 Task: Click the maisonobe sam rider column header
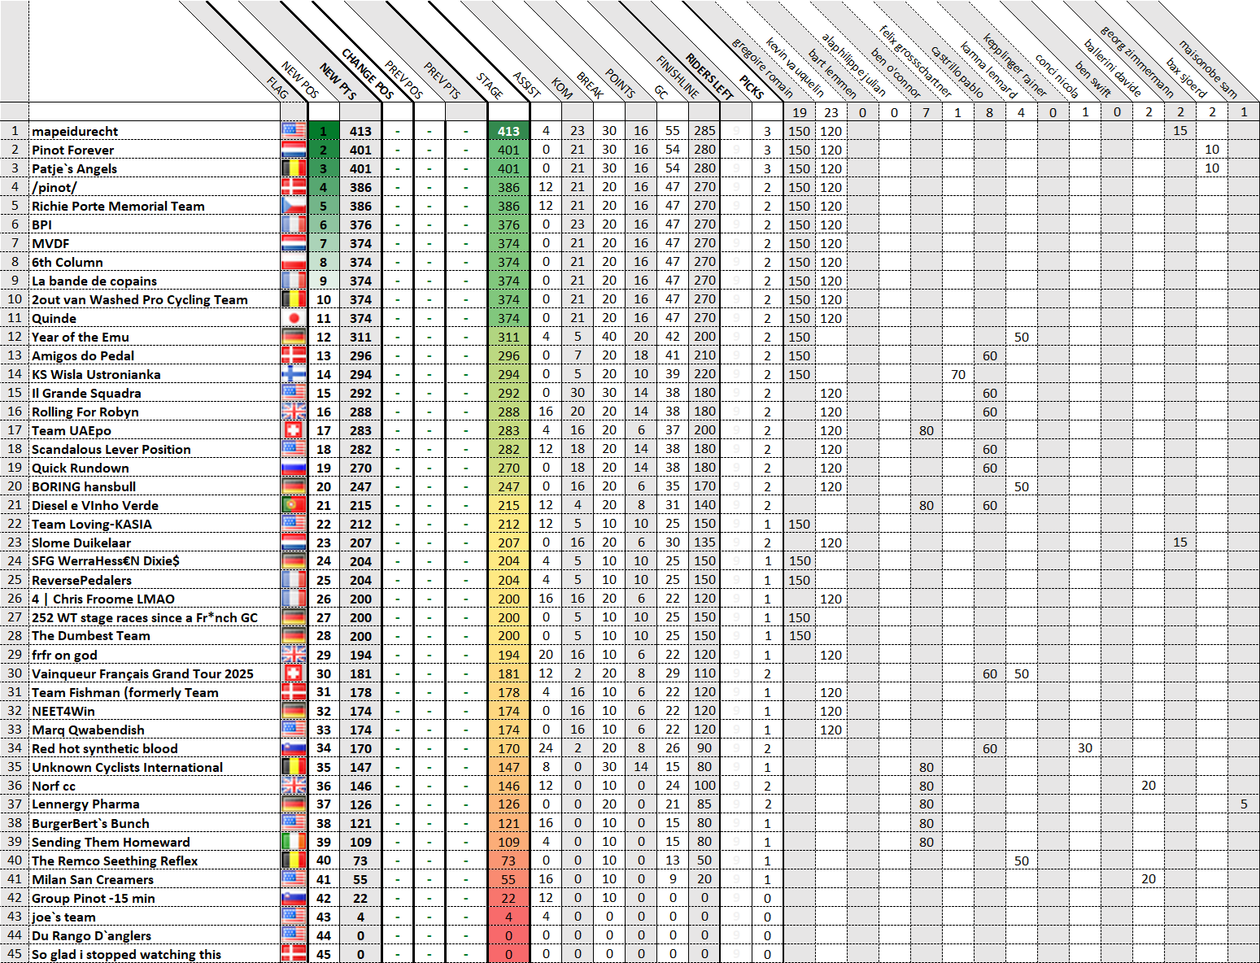tap(1207, 71)
